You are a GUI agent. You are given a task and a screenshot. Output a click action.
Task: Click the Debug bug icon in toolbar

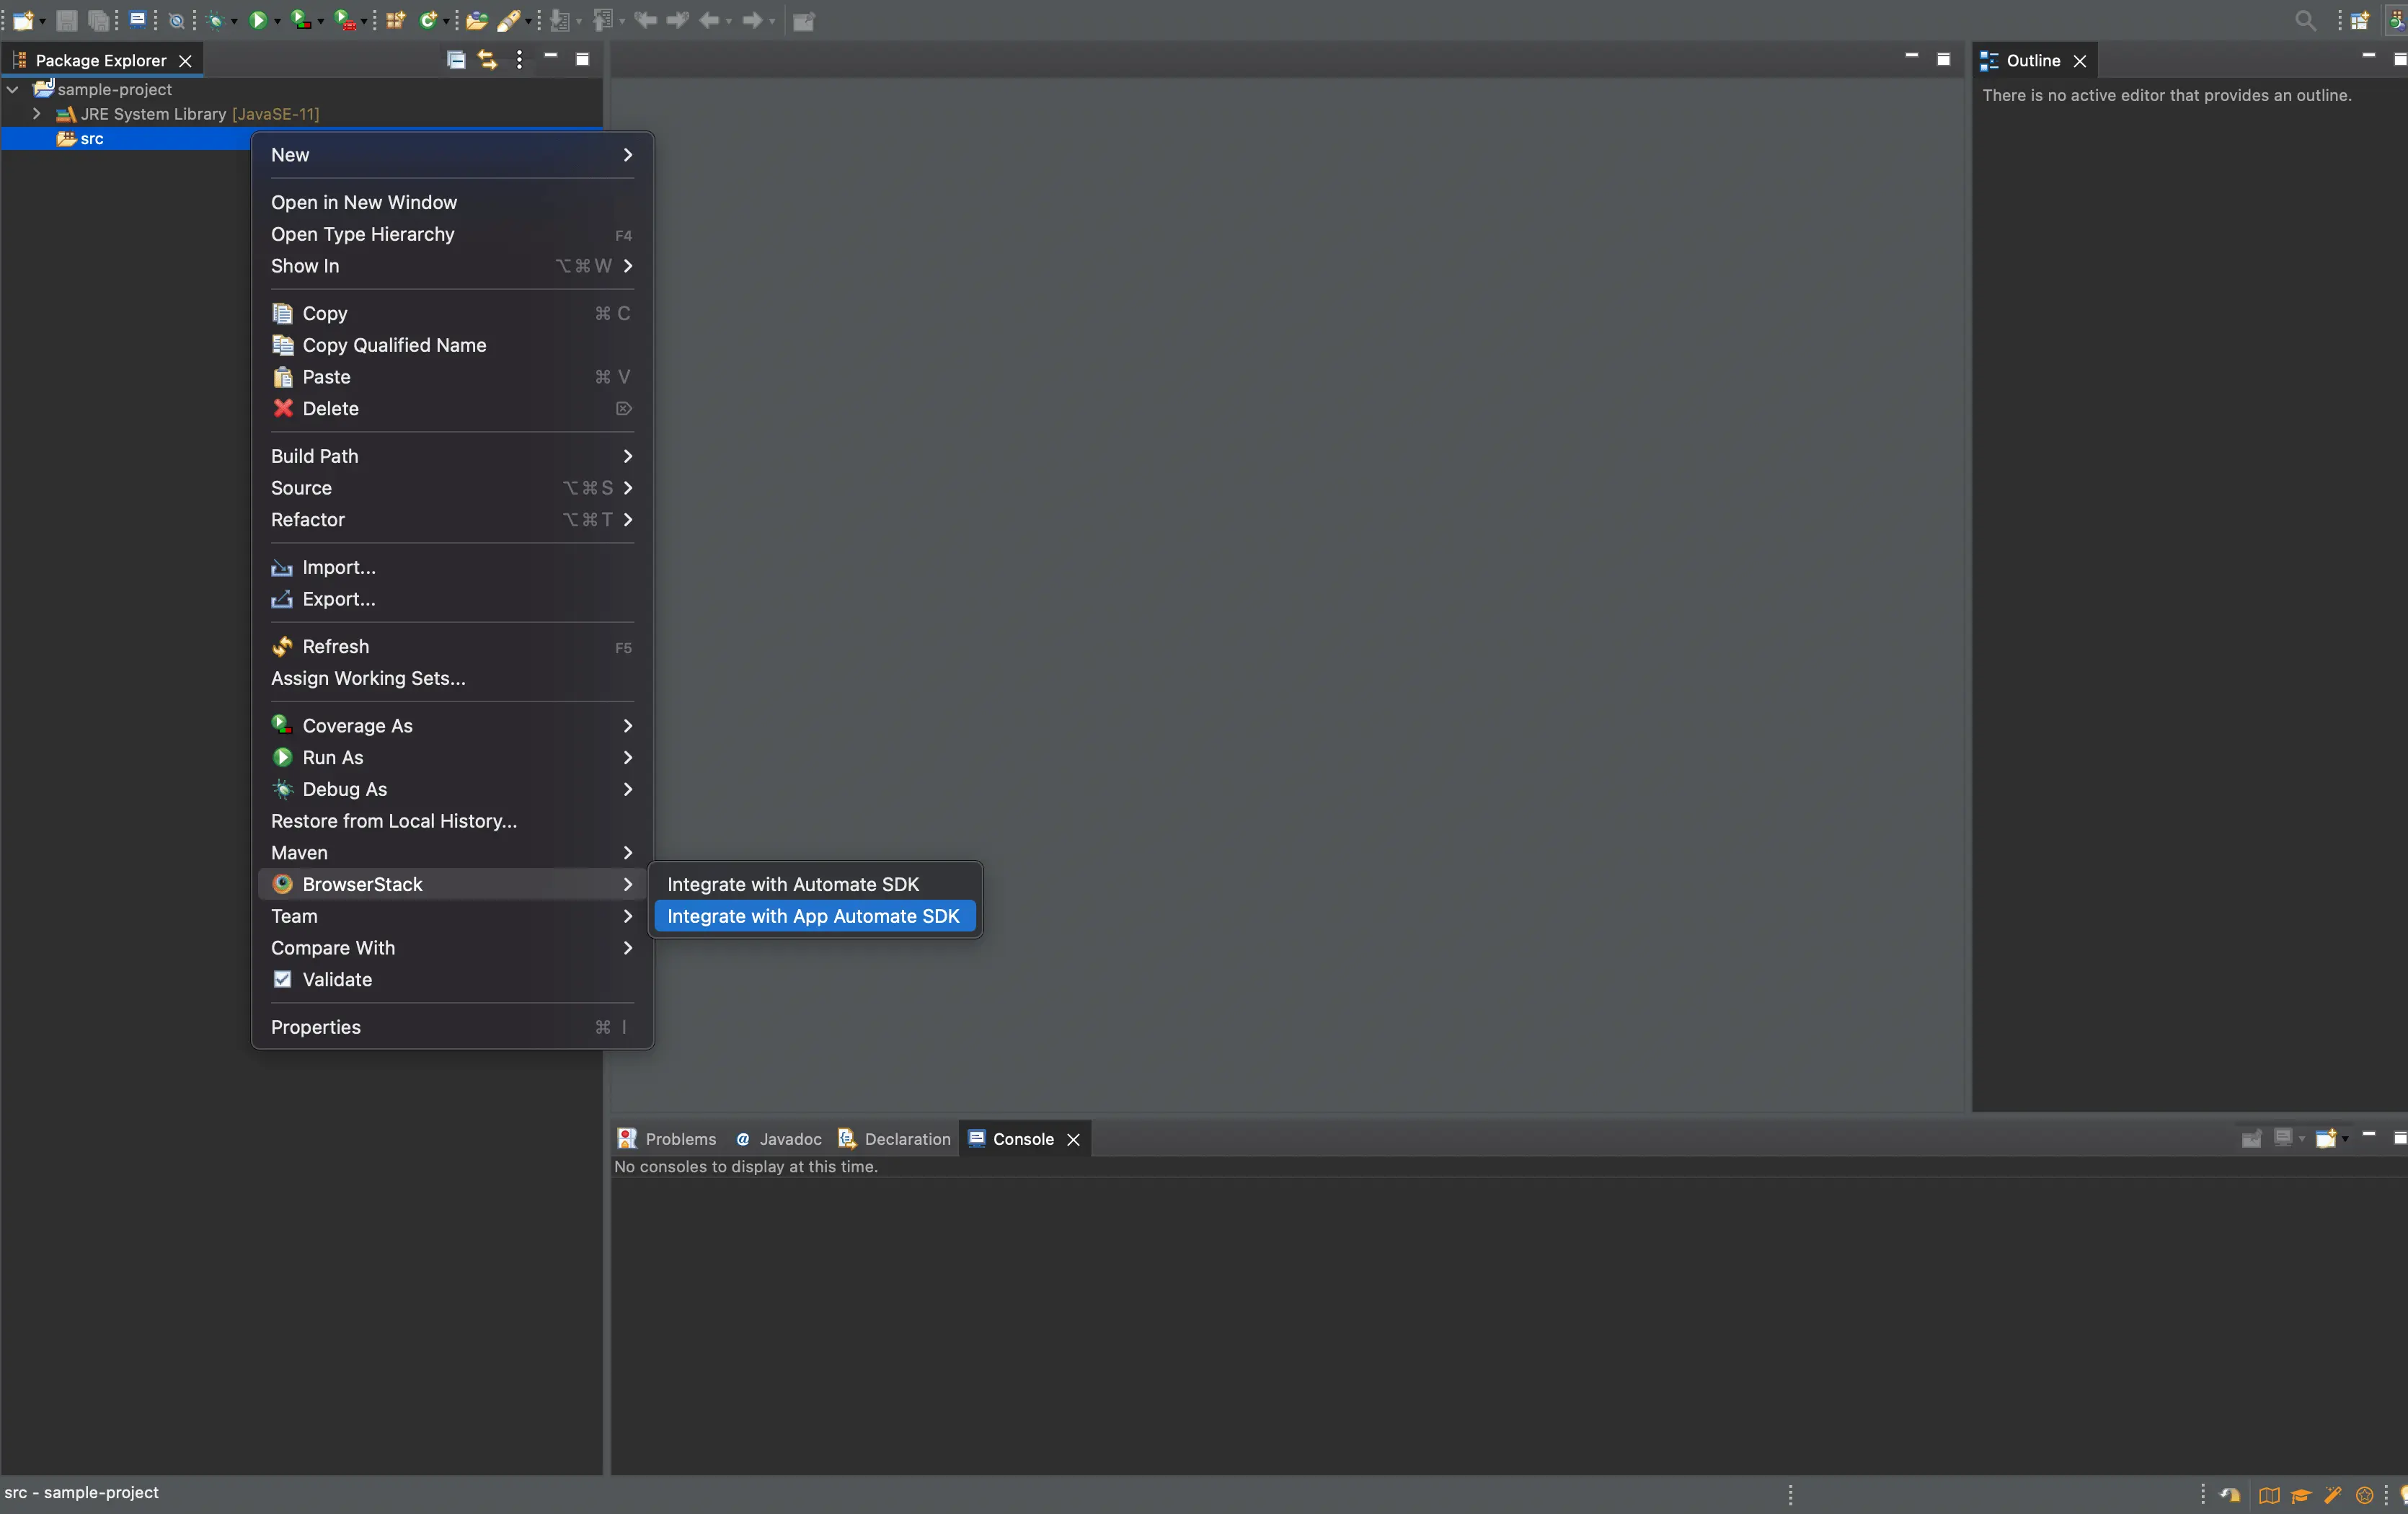point(215,20)
